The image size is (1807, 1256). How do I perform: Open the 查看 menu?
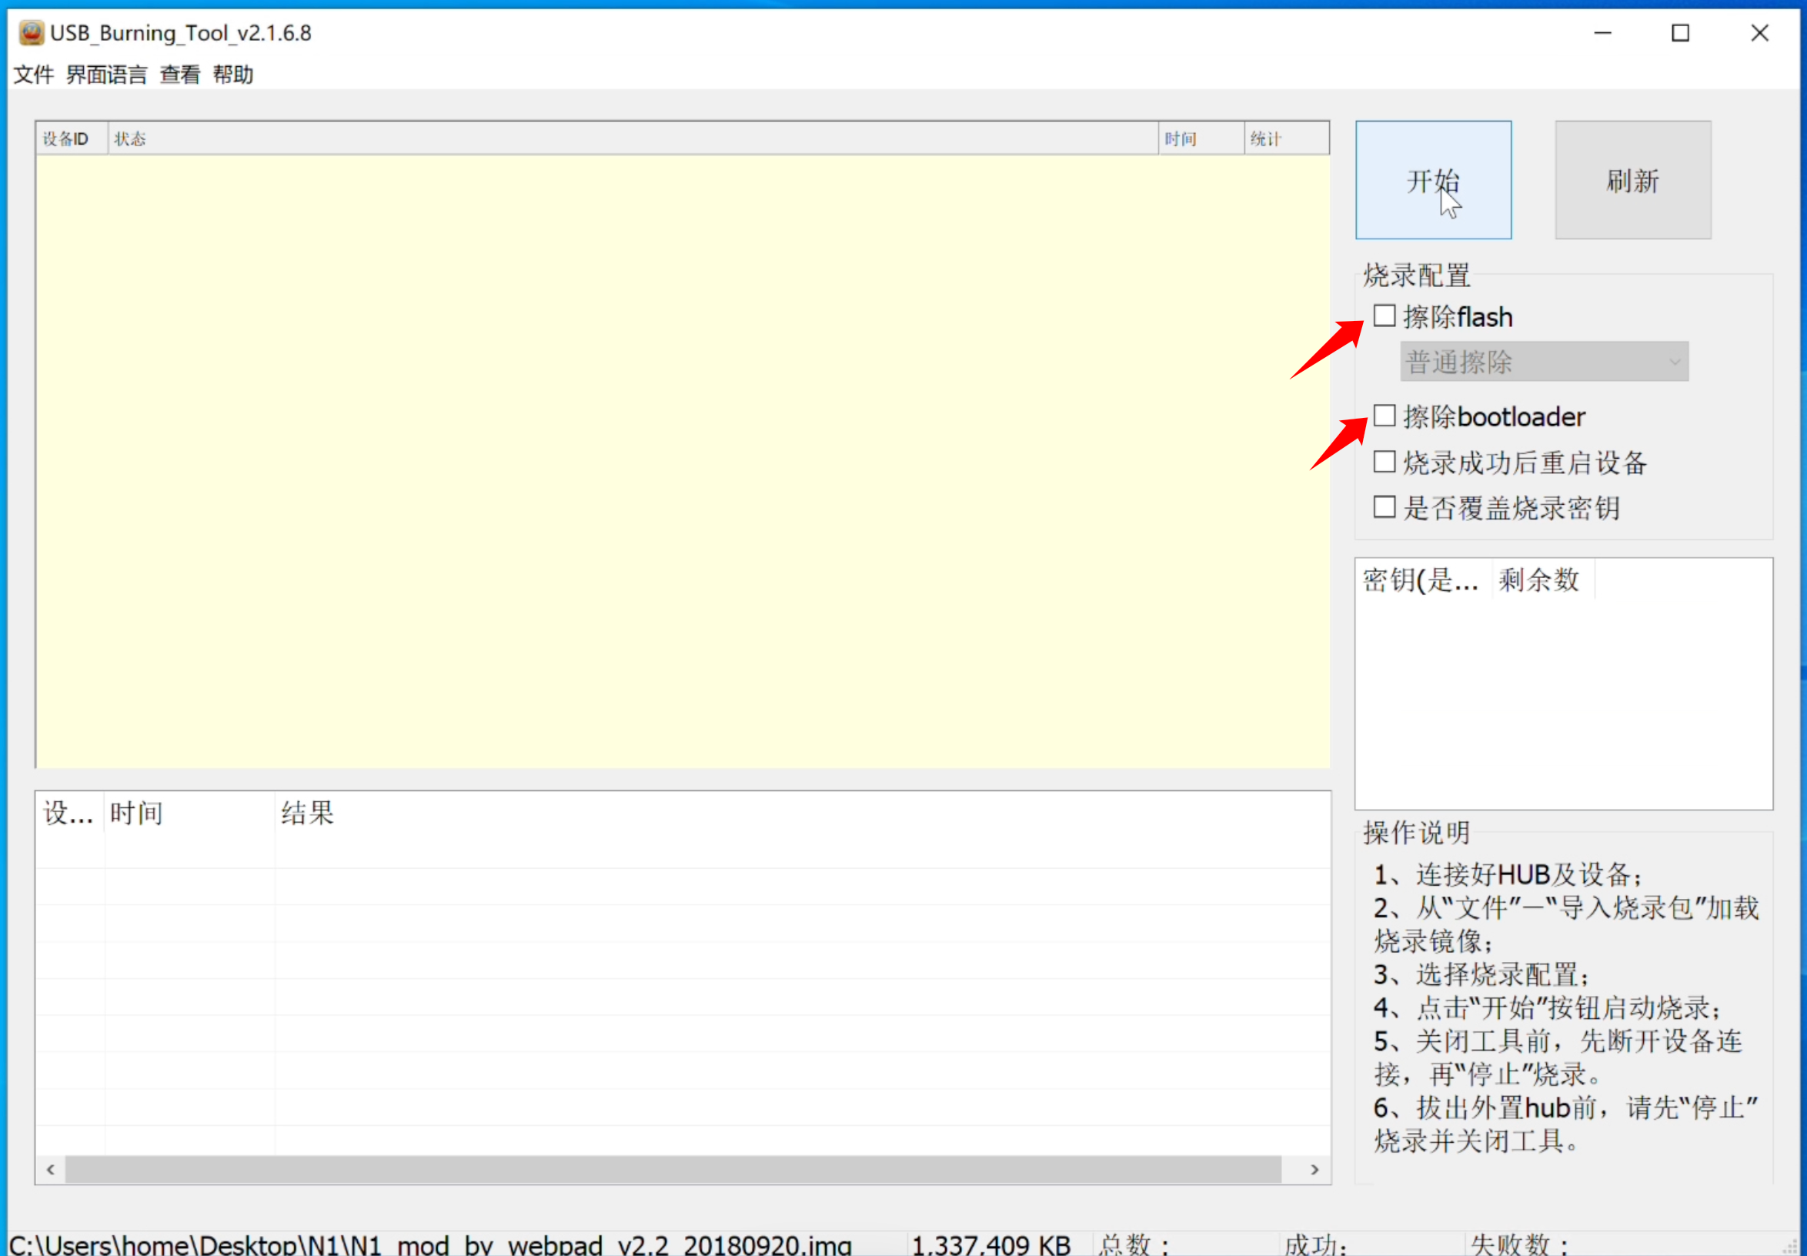coord(179,75)
